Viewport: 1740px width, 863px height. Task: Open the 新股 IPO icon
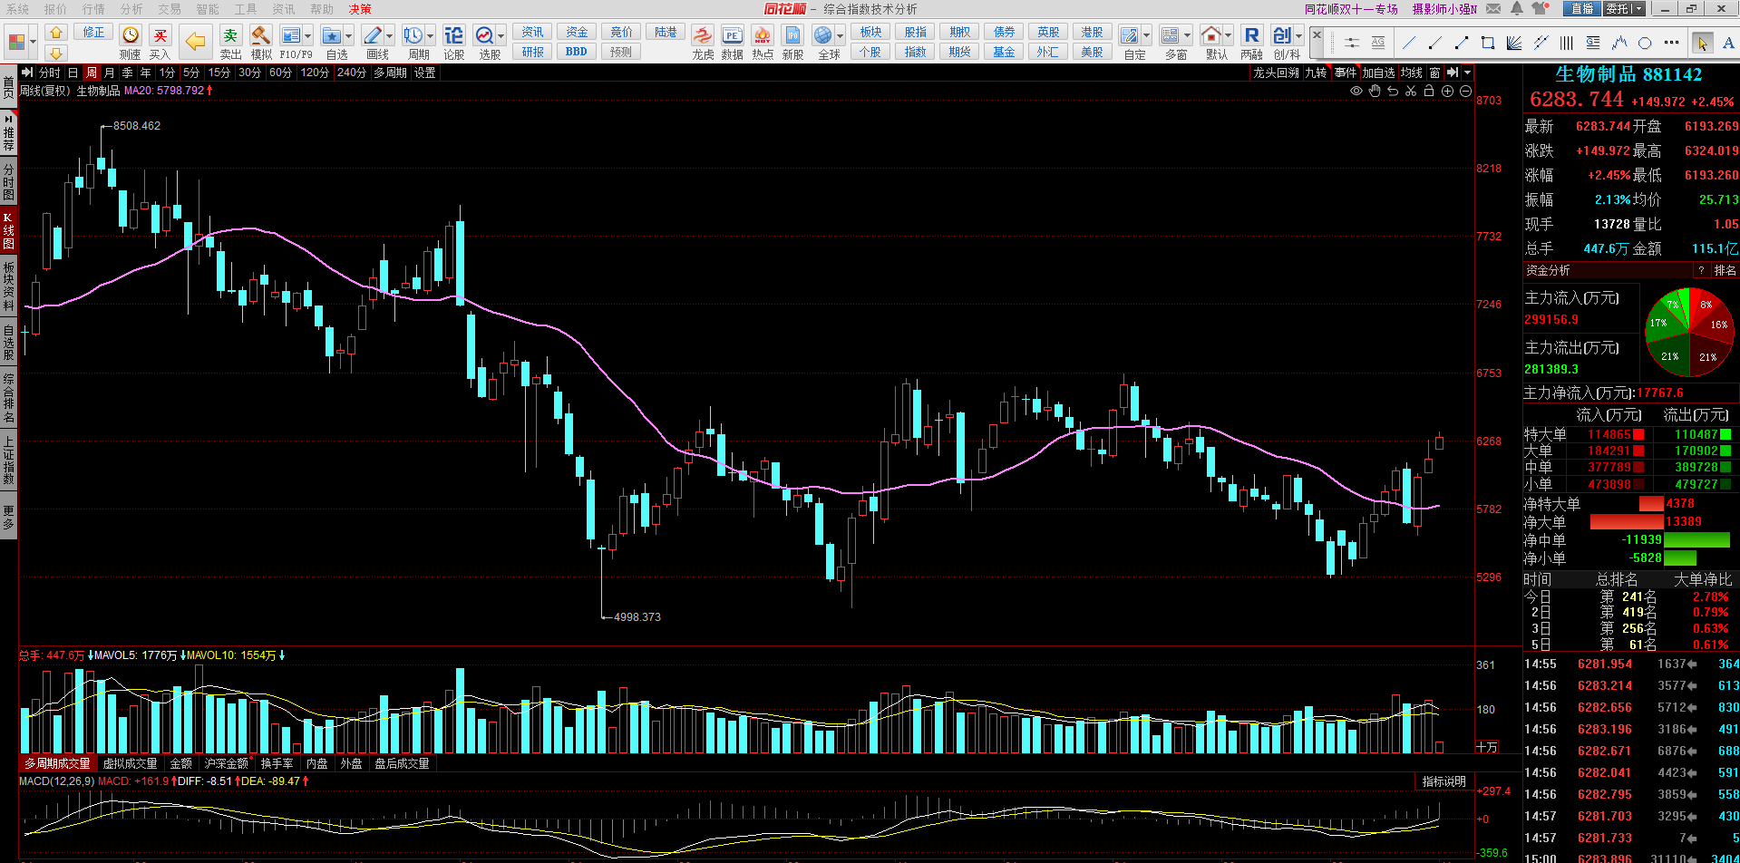click(x=793, y=35)
